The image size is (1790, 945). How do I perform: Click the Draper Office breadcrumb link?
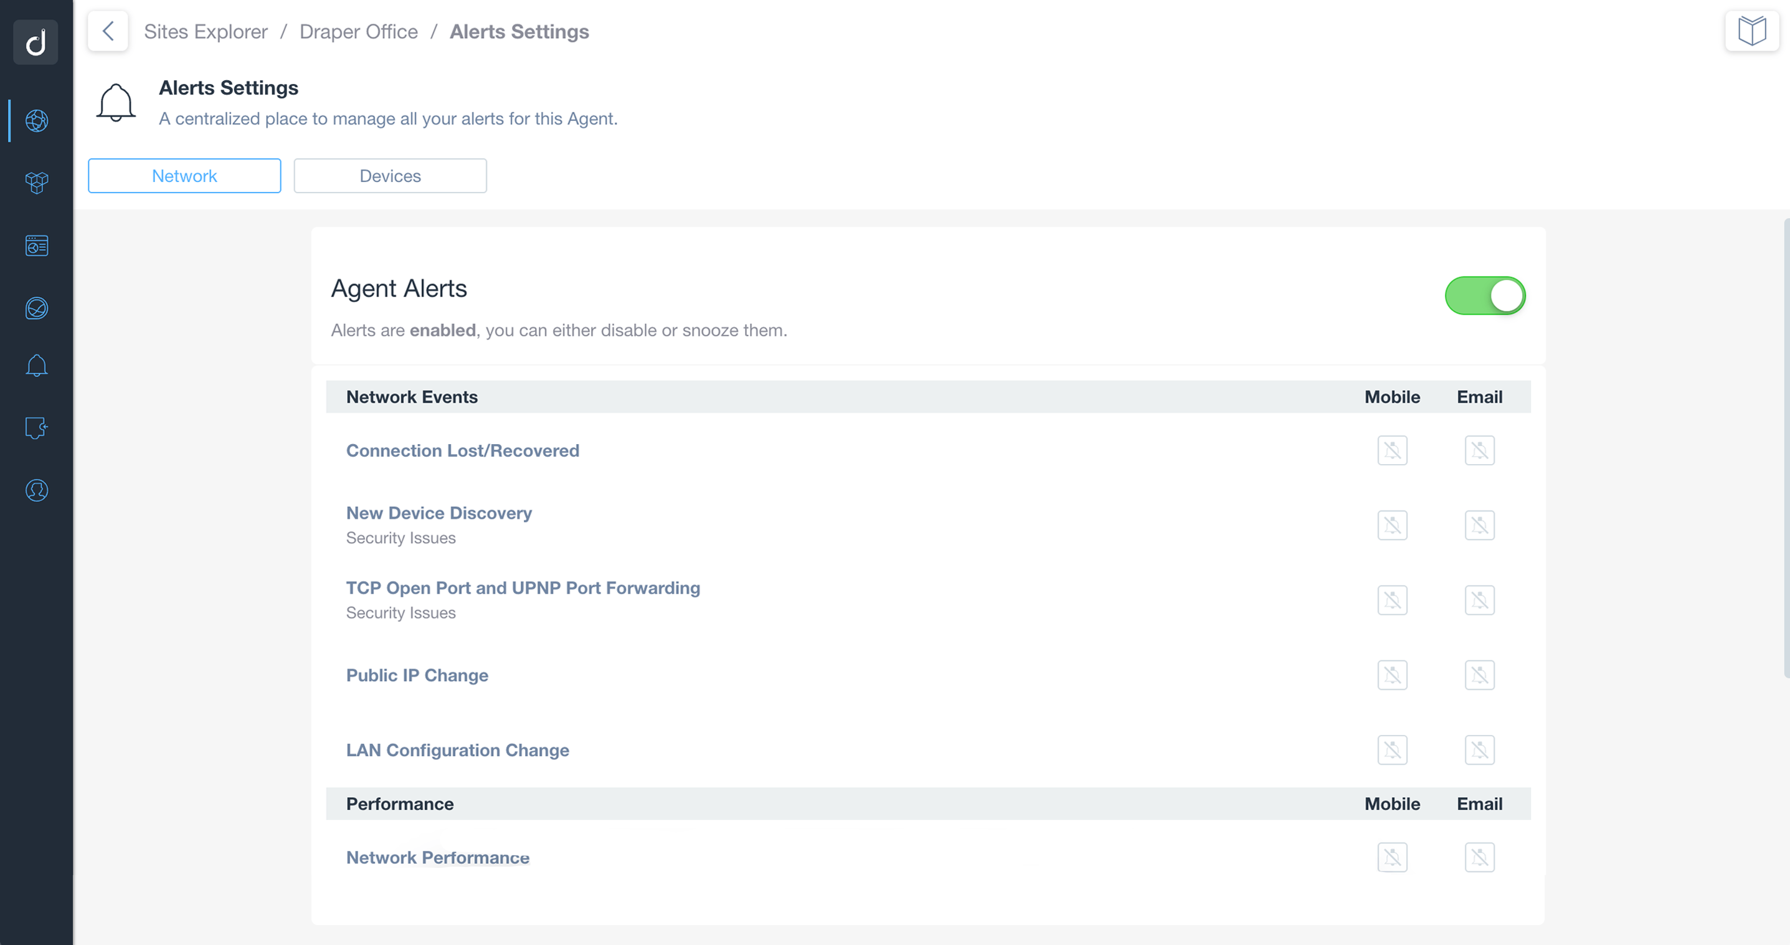[358, 31]
